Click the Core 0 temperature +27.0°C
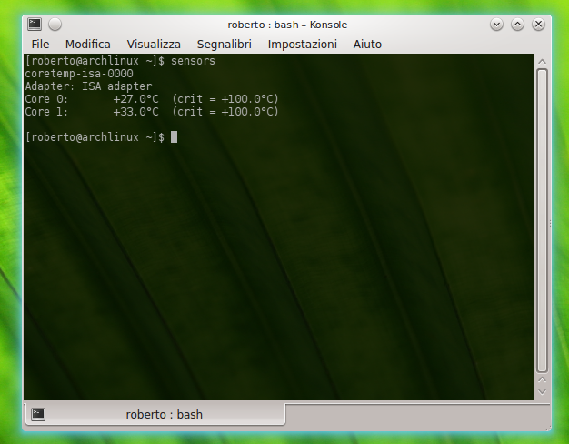 pyautogui.click(x=135, y=99)
